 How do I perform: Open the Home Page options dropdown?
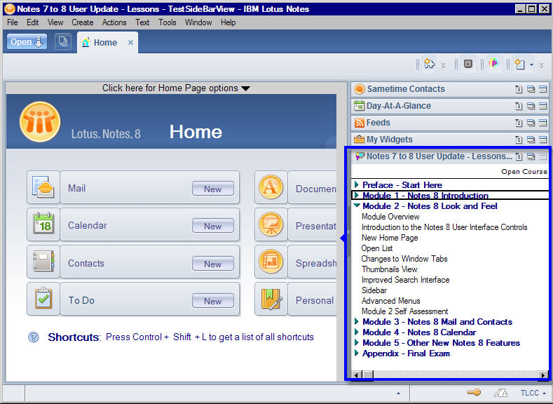(177, 88)
